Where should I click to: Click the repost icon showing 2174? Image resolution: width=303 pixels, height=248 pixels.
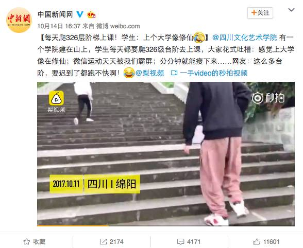[103, 241]
